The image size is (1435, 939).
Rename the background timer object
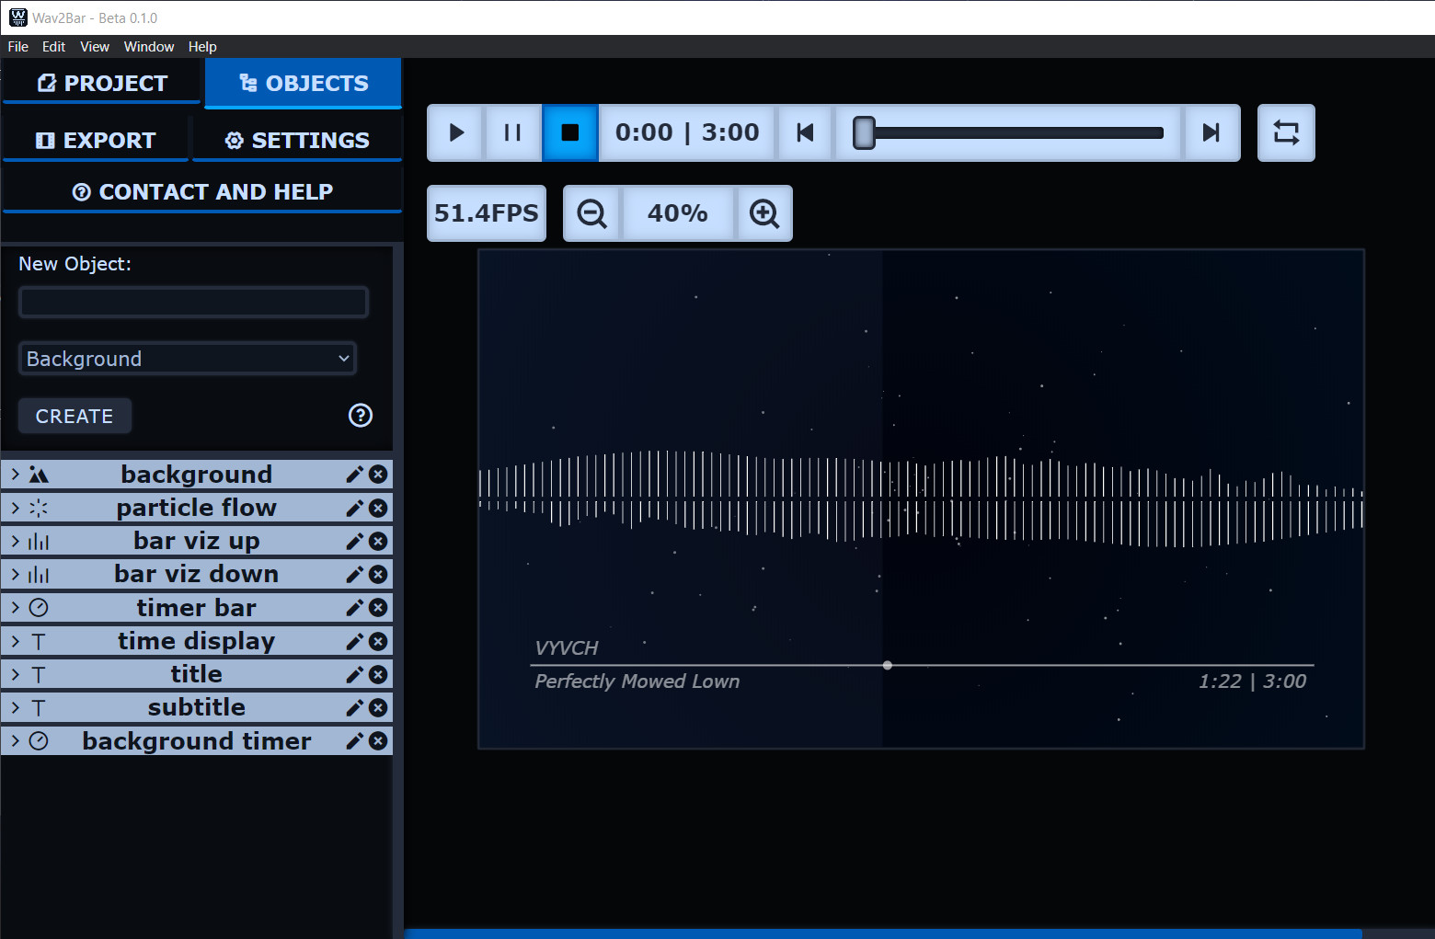(354, 740)
